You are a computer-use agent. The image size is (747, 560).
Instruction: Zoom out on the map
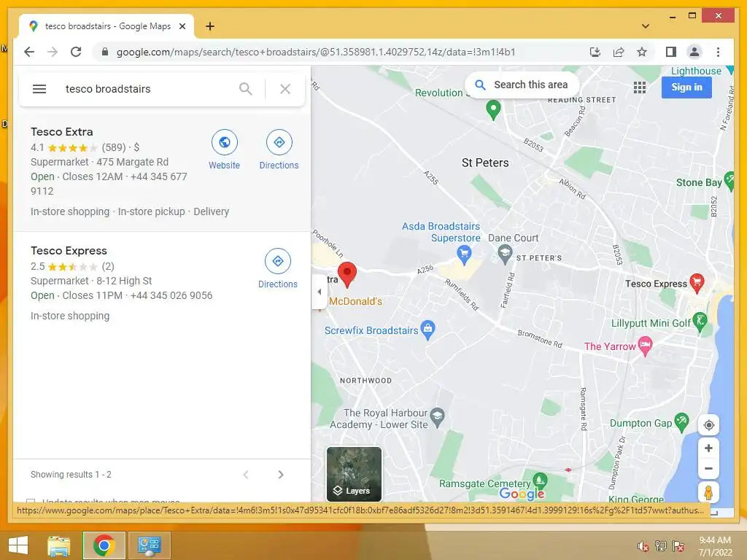pyautogui.click(x=708, y=469)
